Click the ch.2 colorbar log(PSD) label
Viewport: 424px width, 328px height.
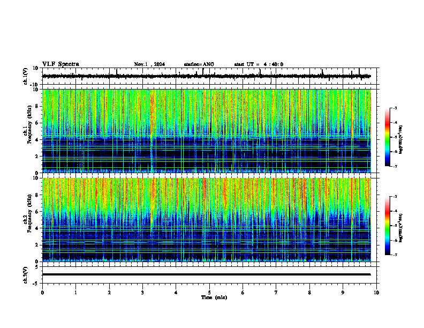401,228
